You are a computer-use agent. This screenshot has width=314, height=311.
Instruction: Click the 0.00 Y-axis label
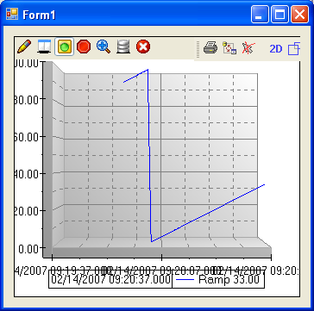point(28,249)
